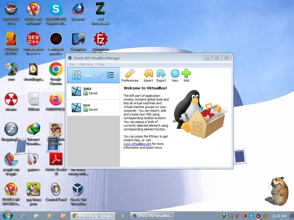Click the Computer desktop icon
The width and height of the screenshot is (294, 220).
pyautogui.click(x=78, y=42)
